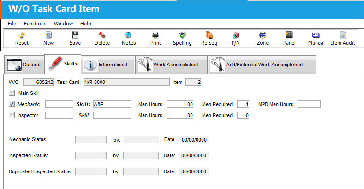Viewport: 364px width, 189px height.
Task: Save the task card item
Action: pyautogui.click(x=75, y=39)
